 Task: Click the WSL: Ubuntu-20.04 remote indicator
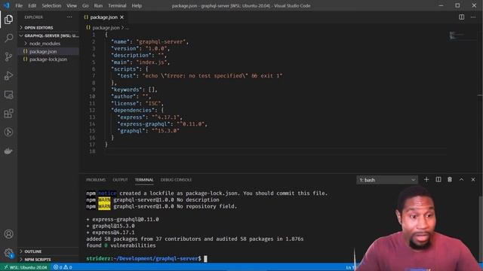coord(25,267)
